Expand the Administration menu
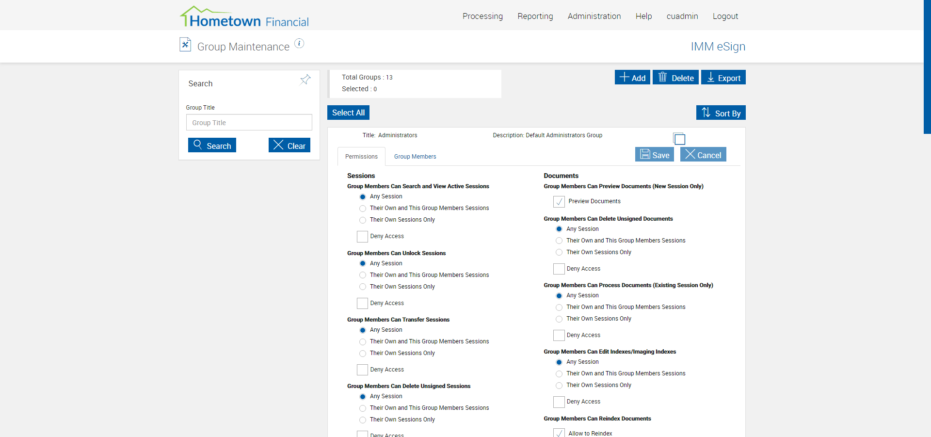The image size is (931, 437). point(594,16)
